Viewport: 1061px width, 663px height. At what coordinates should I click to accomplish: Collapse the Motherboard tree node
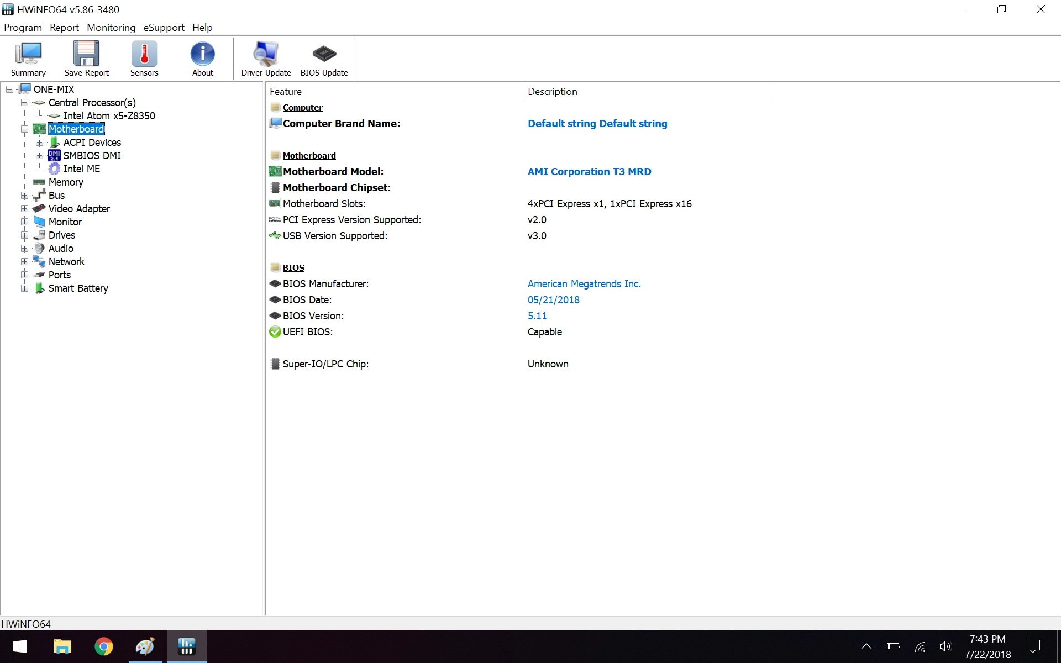point(25,129)
